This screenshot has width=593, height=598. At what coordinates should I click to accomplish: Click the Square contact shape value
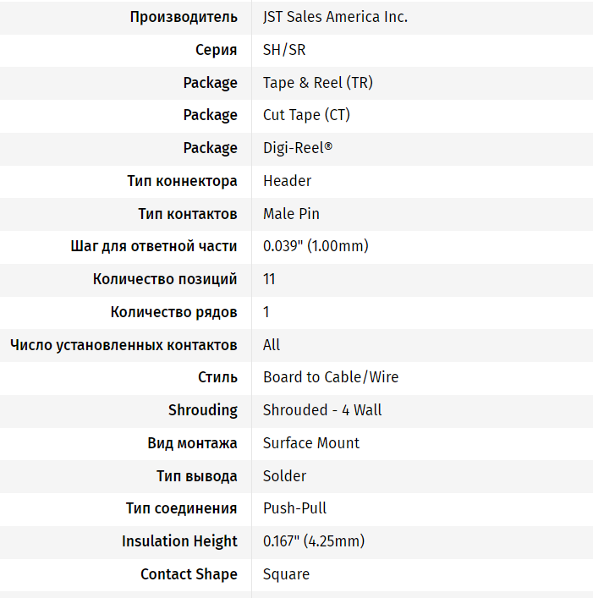tap(286, 574)
